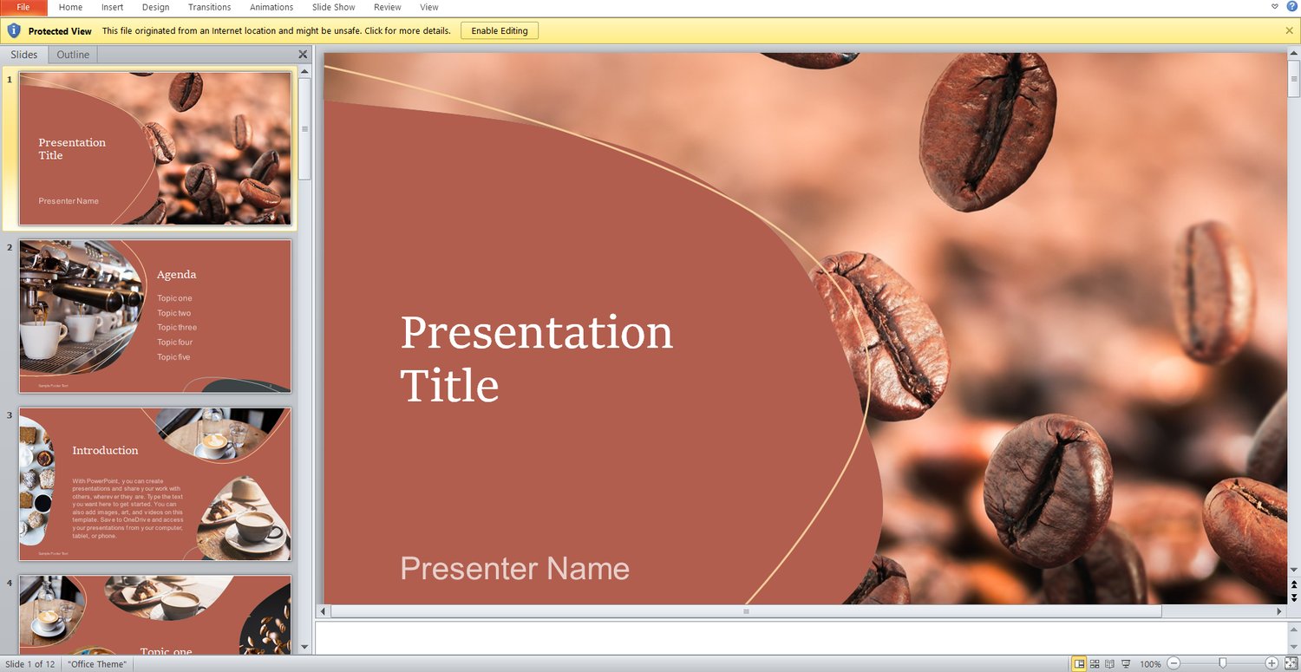Click horizontal scrollbar right arrow

coord(1279,611)
